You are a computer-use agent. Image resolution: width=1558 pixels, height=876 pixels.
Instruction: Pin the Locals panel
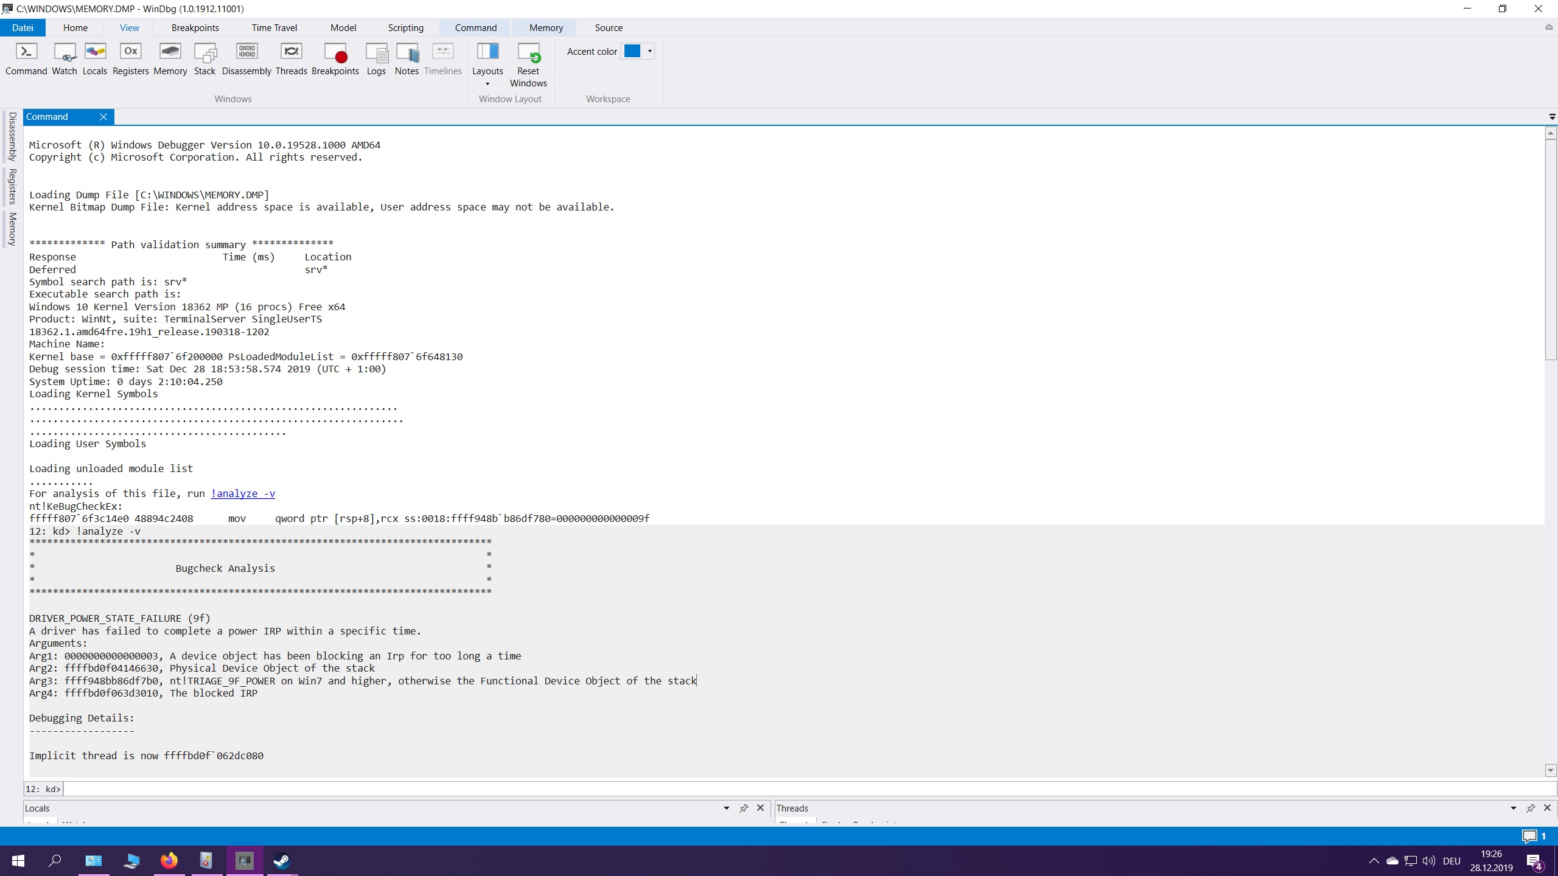point(743,808)
